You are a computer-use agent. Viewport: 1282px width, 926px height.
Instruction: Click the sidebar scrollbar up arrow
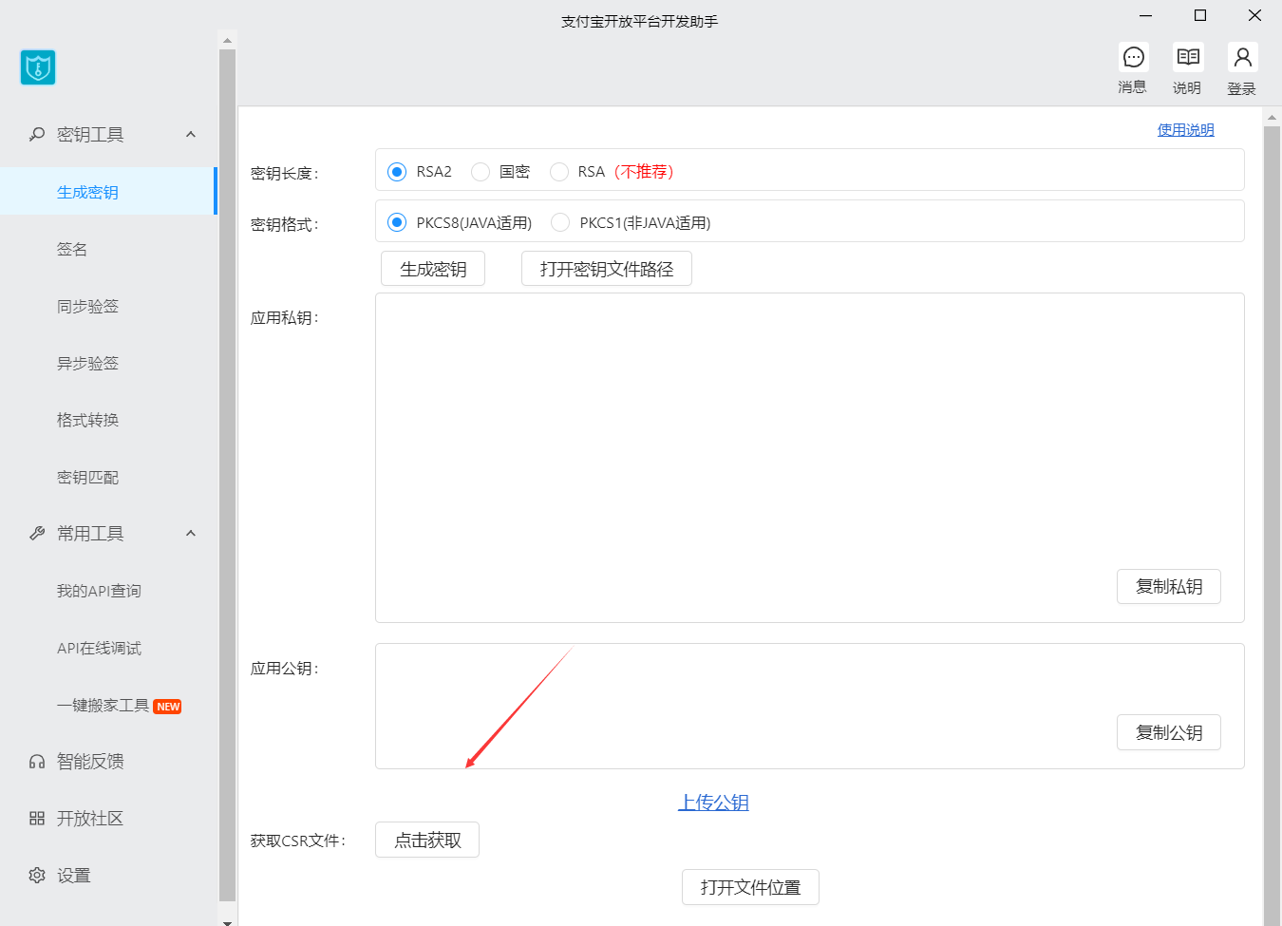tap(227, 40)
